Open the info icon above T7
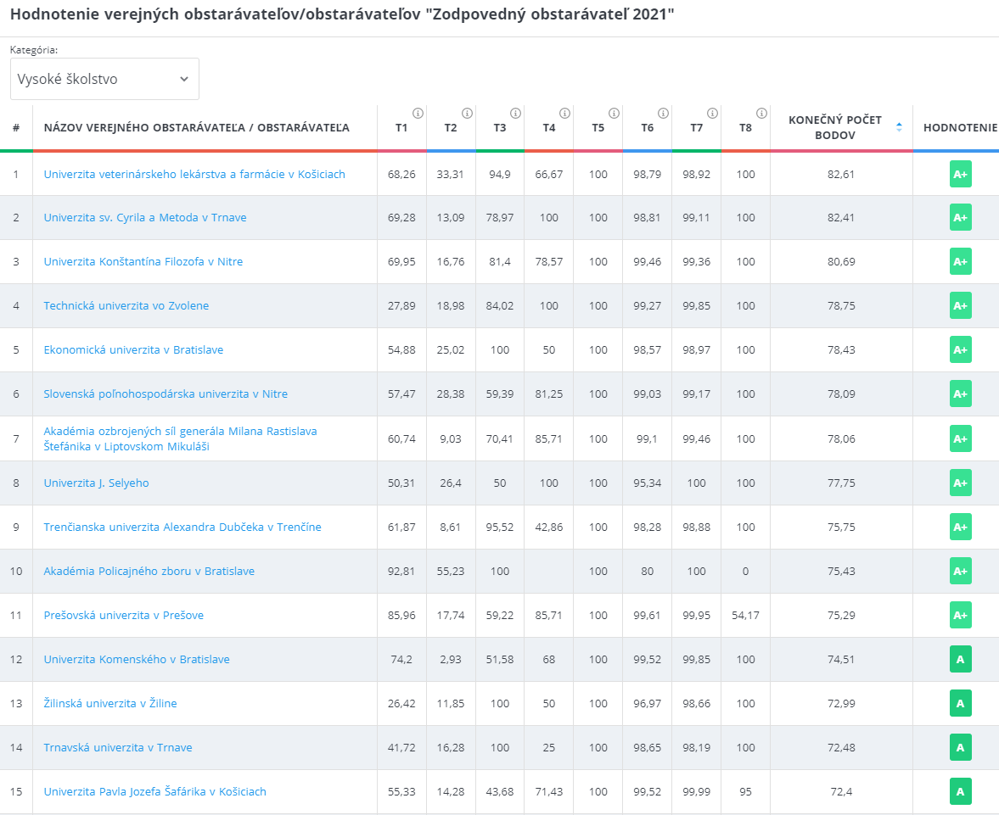 click(712, 114)
